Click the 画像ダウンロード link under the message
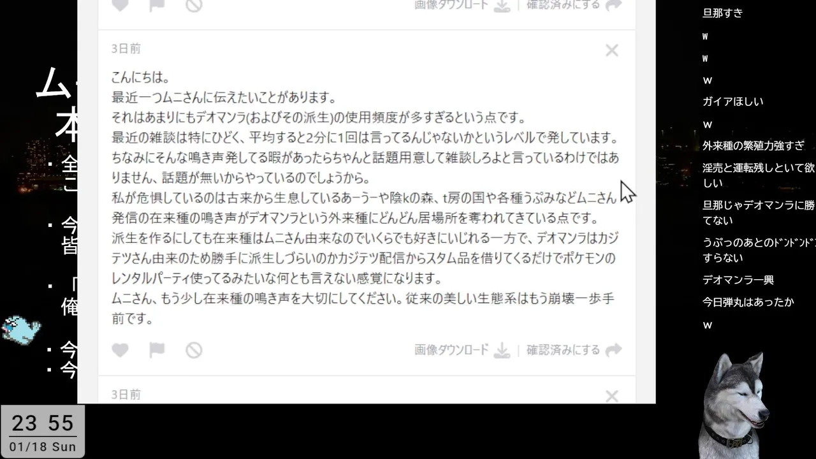 coord(451,350)
